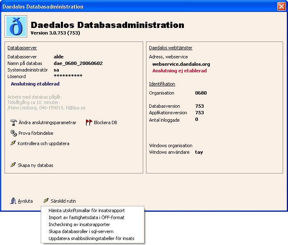Click the Hans Lissborg contact line
The width and height of the screenshot is (288, 245).
click(46, 108)
